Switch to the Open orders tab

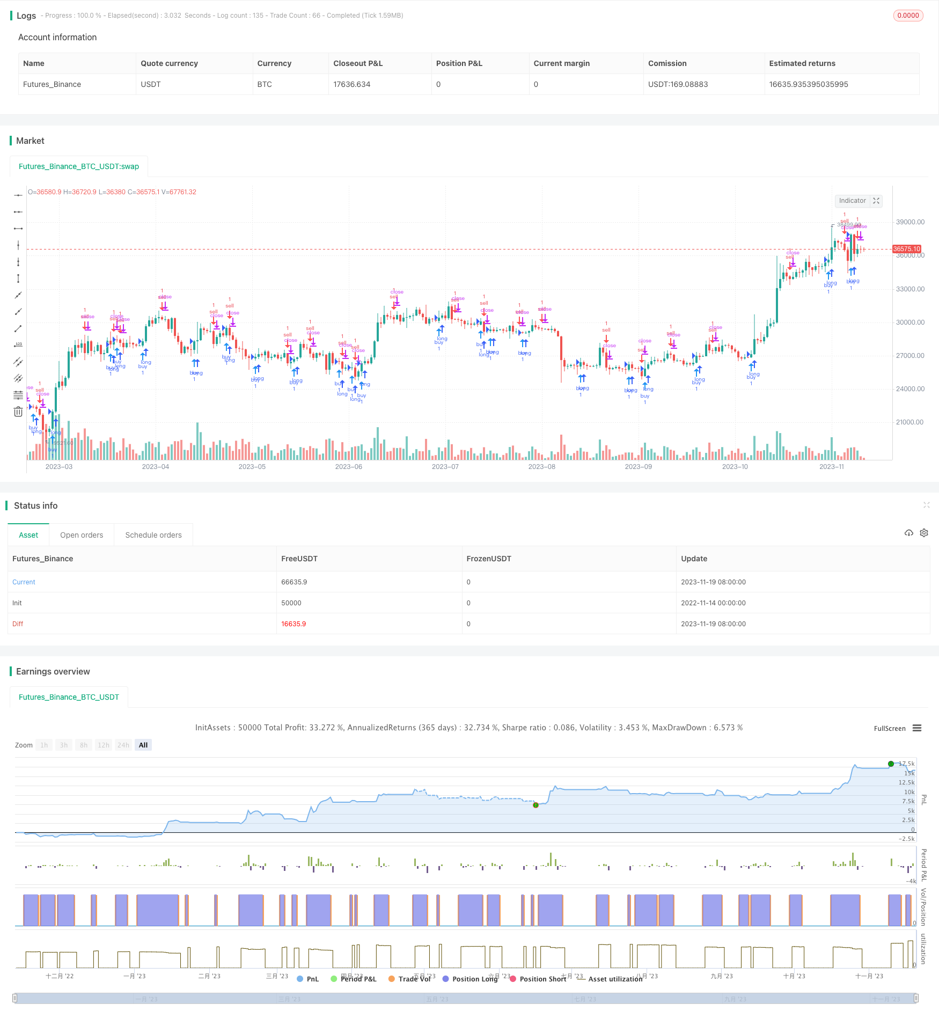coord(82,535)
